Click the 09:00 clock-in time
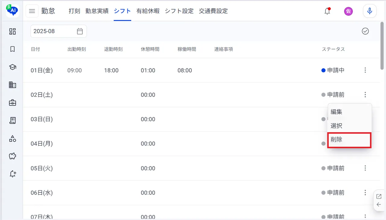This screenshot has height=220, width=386. (x=74, y=70)
